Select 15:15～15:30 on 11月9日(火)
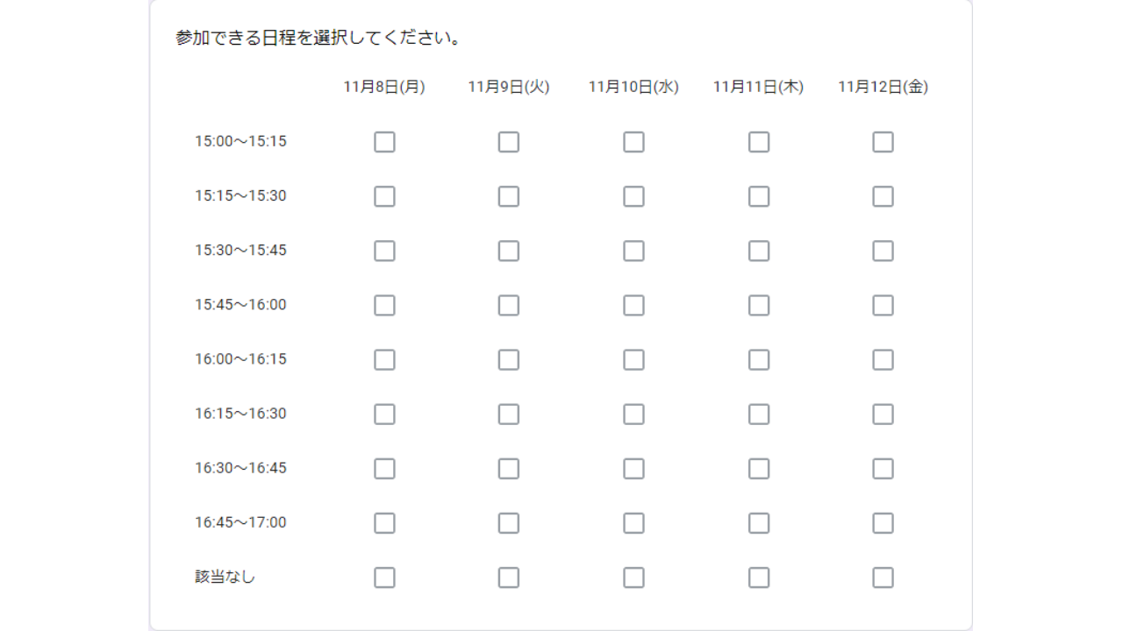 (x=509, y=196)
